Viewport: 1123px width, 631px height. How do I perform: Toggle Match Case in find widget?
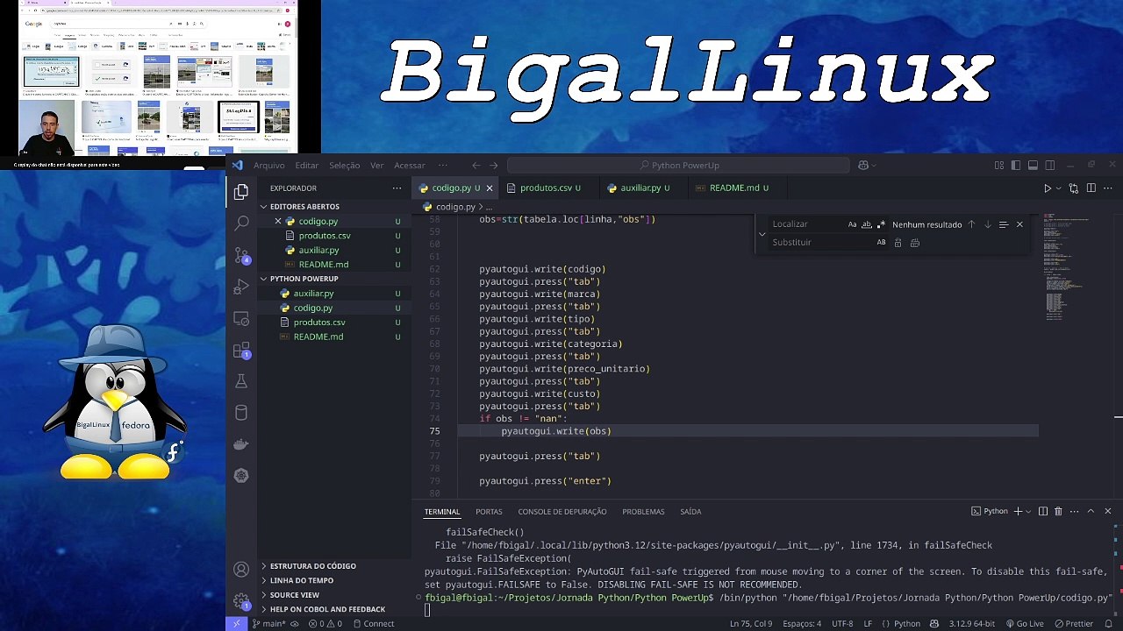852,224
